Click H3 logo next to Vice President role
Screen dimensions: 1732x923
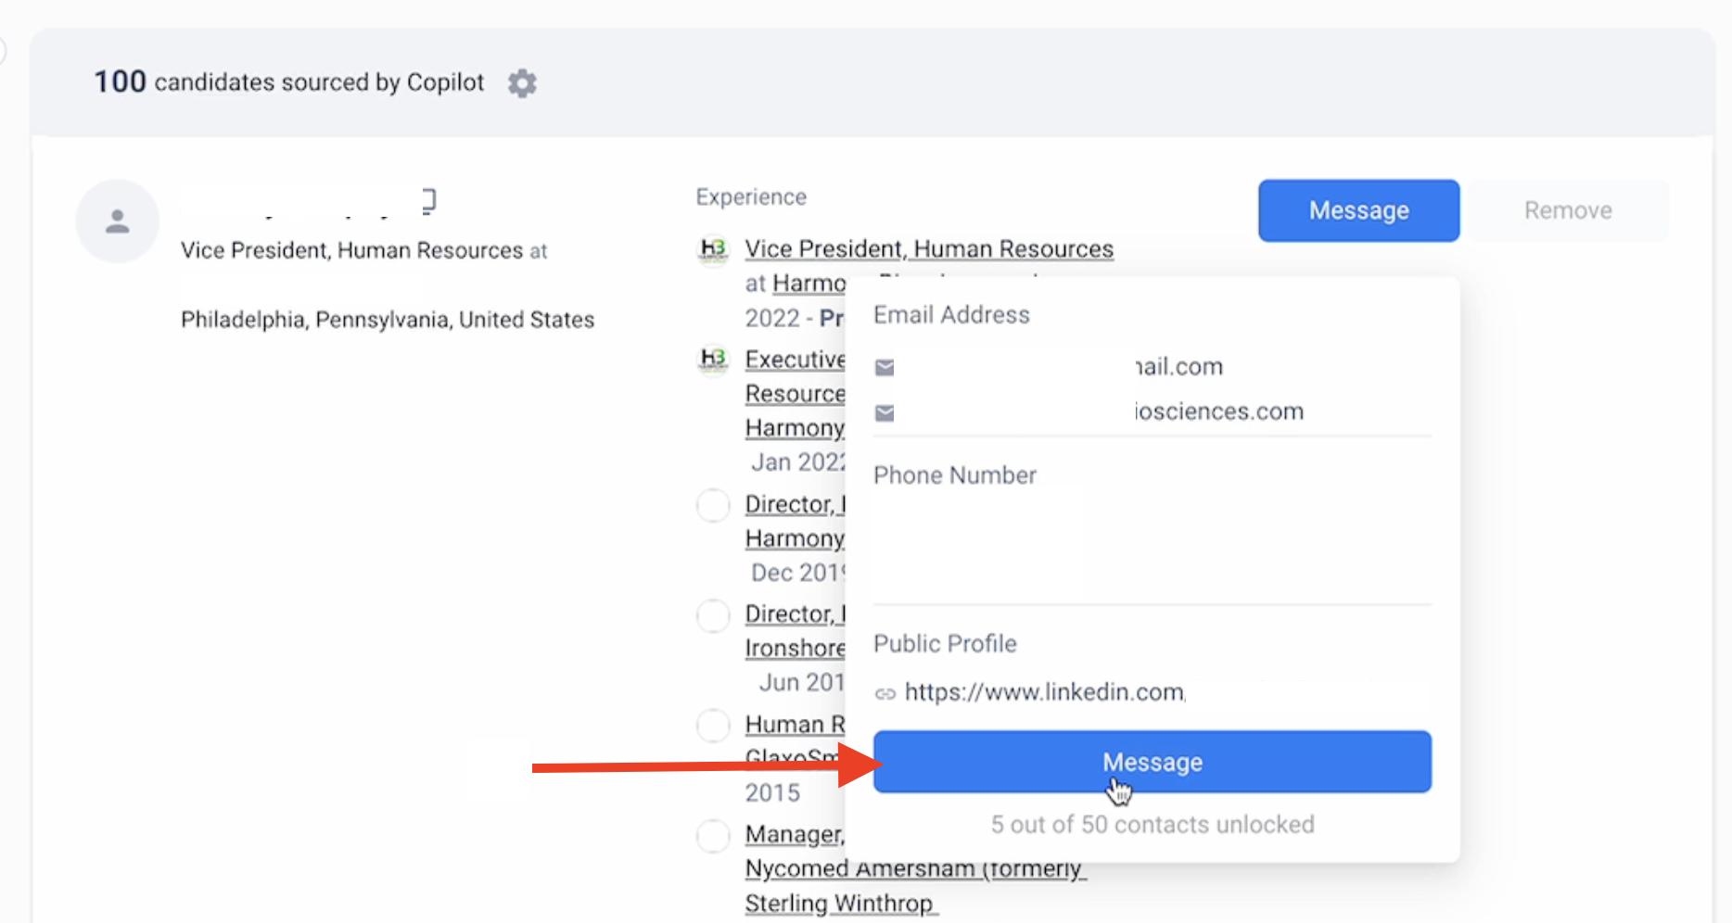coord(713,249)
